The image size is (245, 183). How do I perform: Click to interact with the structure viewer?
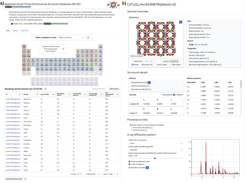pyautogui.click(x=136, y=56)
